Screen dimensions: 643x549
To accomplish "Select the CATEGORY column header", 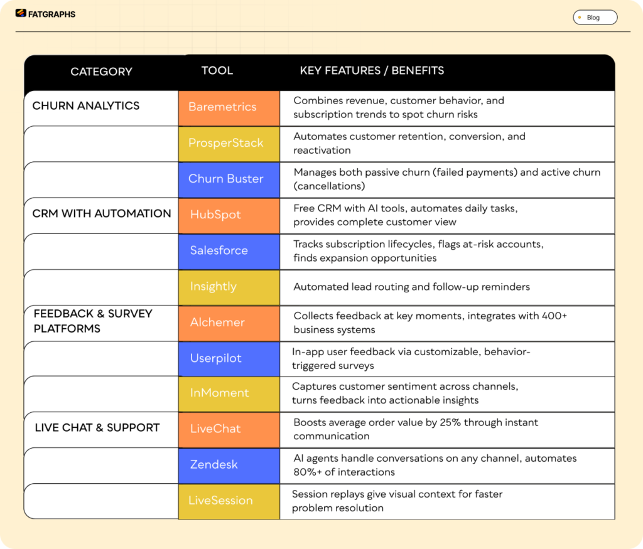I will [101, 72].
